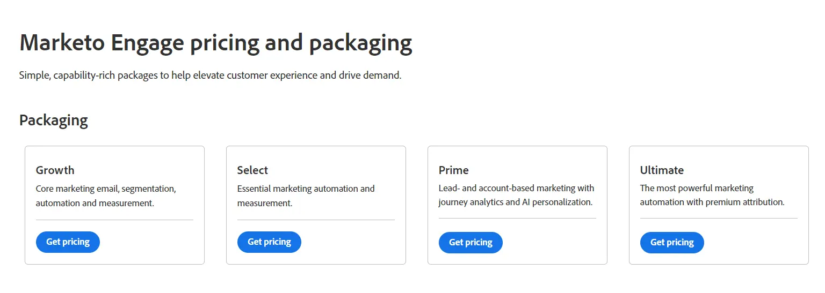Screen dimensions: 825x293
Task: Click the Marketo Engage pricing and packaging heading
Action: pyautogui.click(x=215, y=43)
